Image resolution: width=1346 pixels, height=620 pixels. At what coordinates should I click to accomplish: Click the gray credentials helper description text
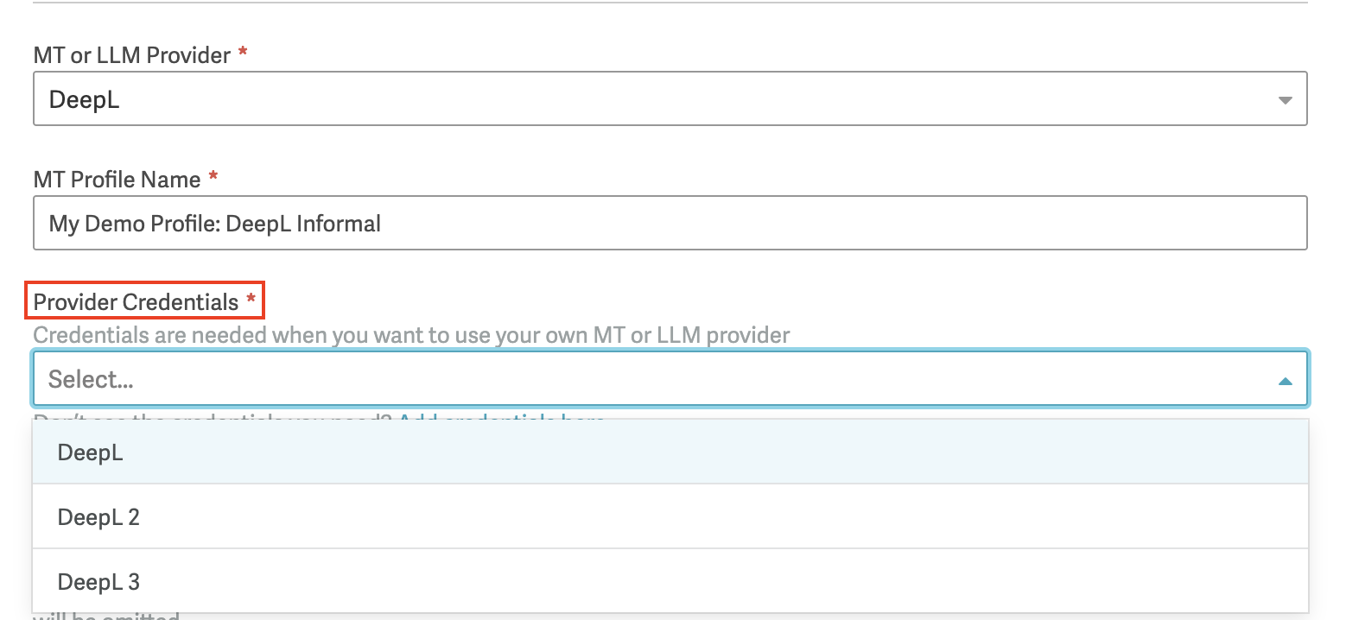point(411,335)
